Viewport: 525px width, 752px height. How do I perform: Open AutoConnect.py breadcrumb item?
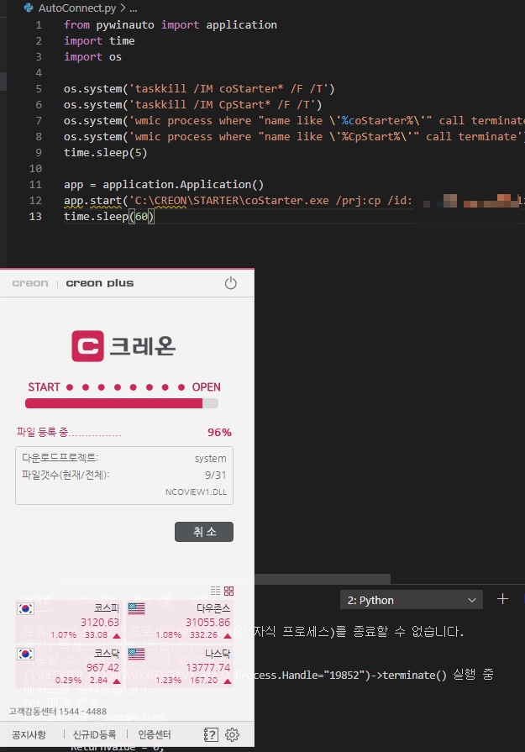[x=77, y=8]
